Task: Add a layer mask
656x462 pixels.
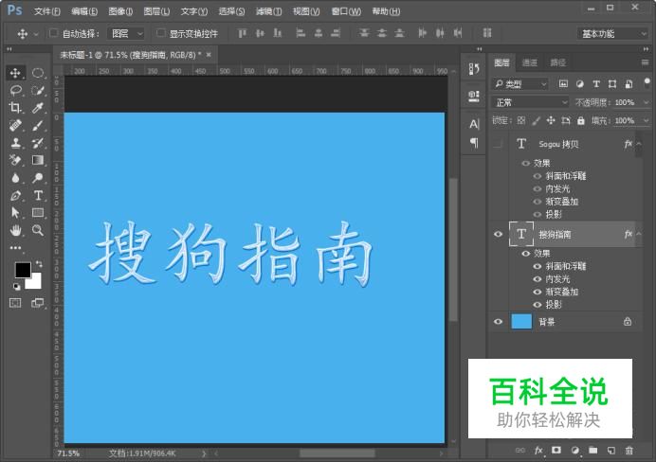Action: coord(556,451)
